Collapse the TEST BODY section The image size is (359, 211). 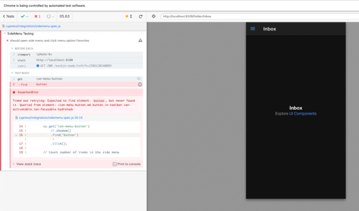point(20,73)
